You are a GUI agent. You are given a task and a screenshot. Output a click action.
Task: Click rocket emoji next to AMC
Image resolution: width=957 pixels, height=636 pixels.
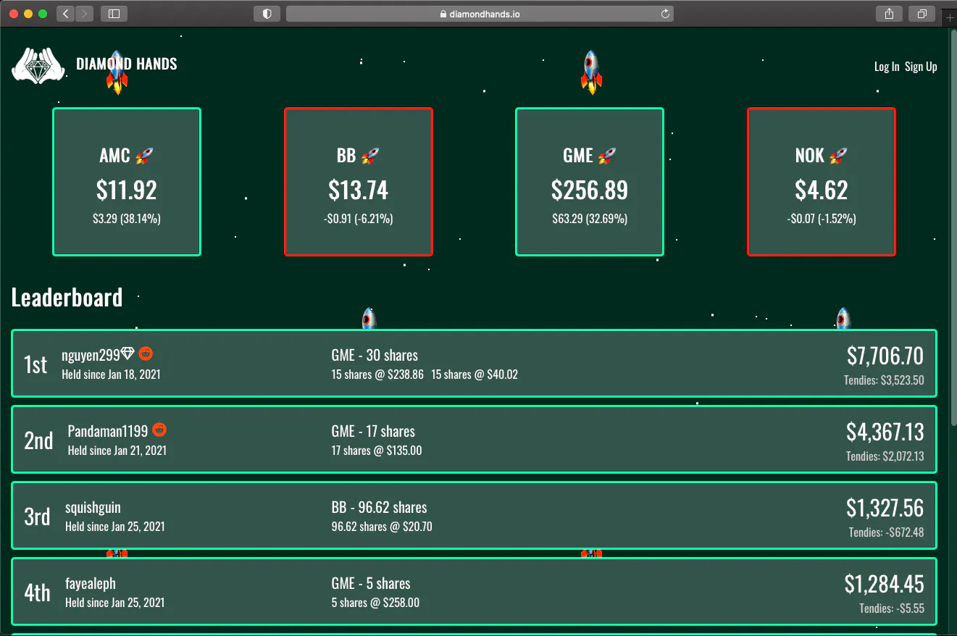[x=144, y=156]
